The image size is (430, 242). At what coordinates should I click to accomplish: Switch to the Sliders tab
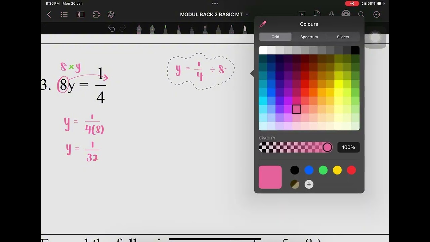tap(343, 37)
